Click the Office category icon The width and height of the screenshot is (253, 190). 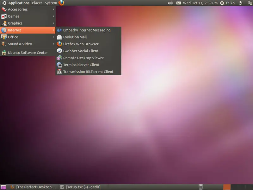(4, 37)
